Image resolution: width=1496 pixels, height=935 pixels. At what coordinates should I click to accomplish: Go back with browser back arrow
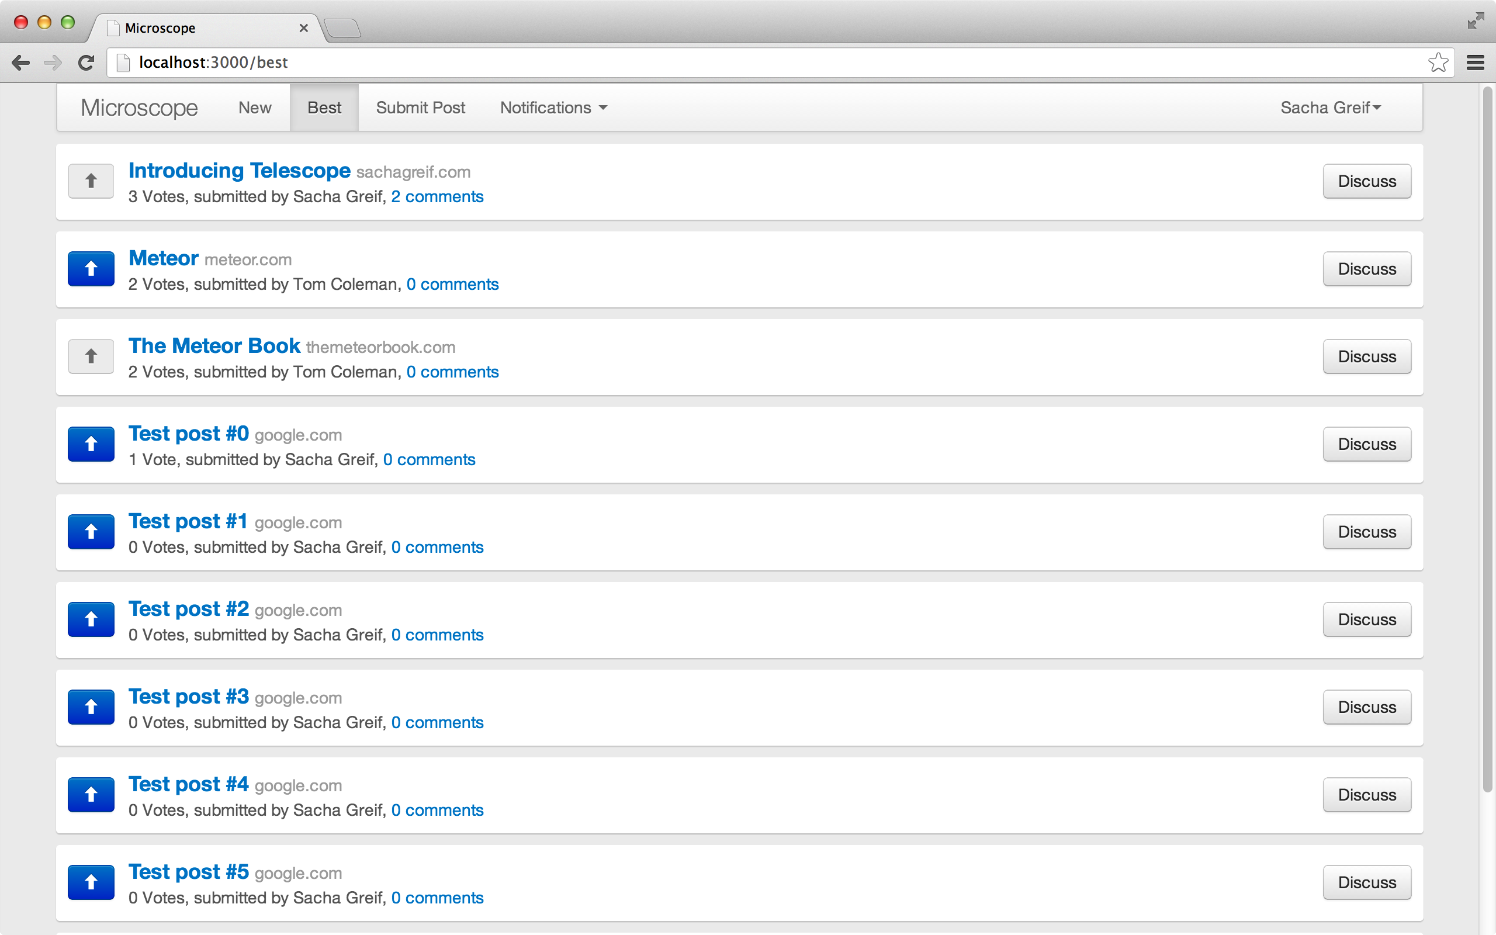(x=21, y=63)
